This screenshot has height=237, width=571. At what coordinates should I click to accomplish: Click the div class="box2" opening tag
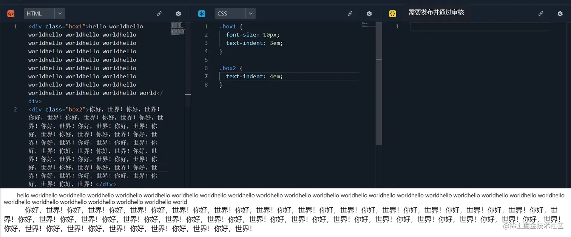59,110
